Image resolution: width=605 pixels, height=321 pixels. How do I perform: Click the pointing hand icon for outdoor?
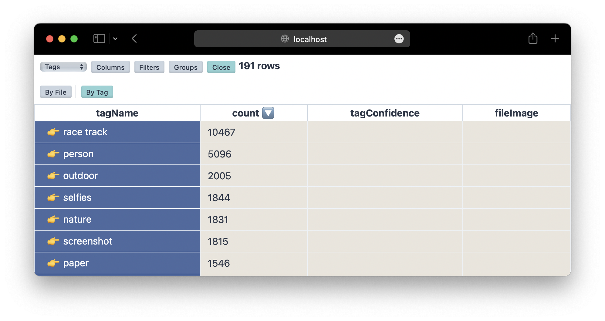pyautogui.click(x=53, y=176)
